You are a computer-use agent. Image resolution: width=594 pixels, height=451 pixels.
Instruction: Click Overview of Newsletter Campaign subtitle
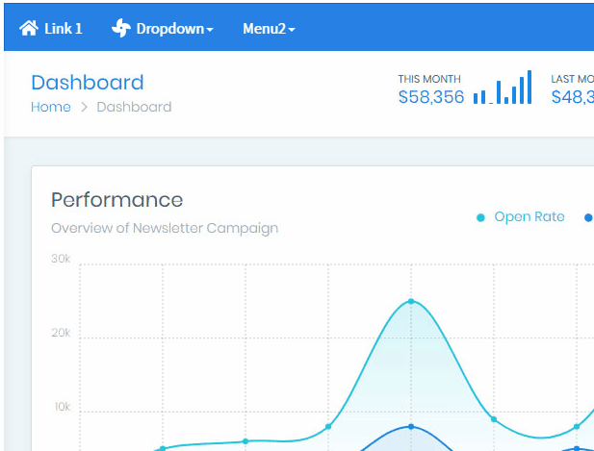click(x=165, y=229)
